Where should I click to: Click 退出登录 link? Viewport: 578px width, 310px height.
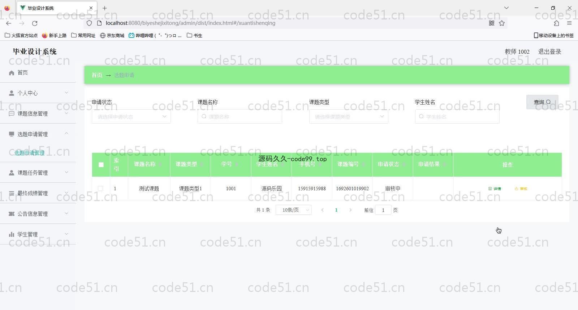click(x=549, y=52)
